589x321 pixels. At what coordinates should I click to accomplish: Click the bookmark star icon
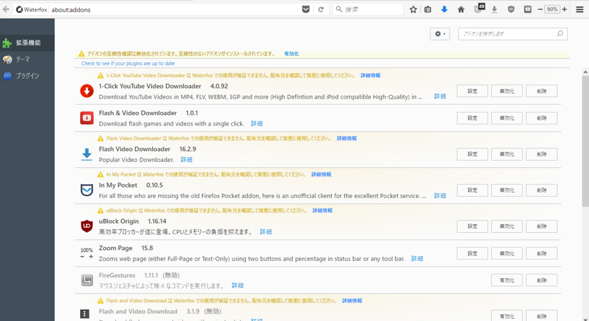tap(413, 9)
